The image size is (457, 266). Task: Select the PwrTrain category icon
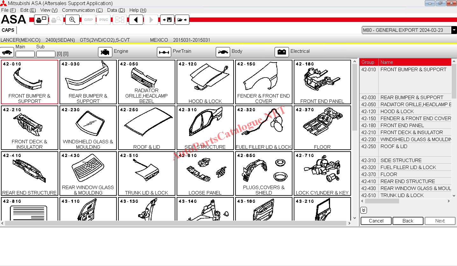pyautogui.click(x=164, y=52)
